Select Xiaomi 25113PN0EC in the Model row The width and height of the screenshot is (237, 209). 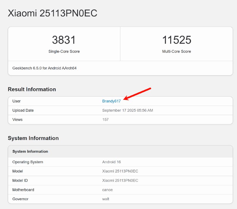pos(120,171)
